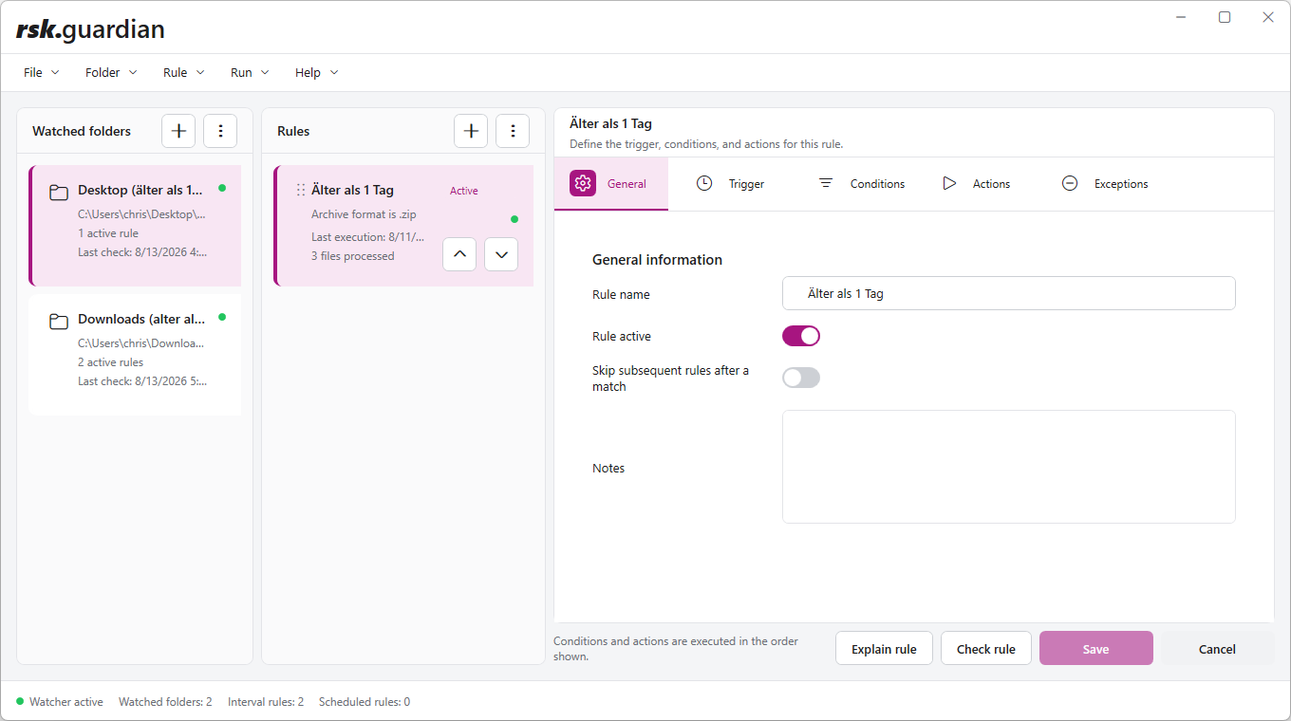1291x721 pixels.
Task: Open Watched folders more options menu
Action: 220,131
